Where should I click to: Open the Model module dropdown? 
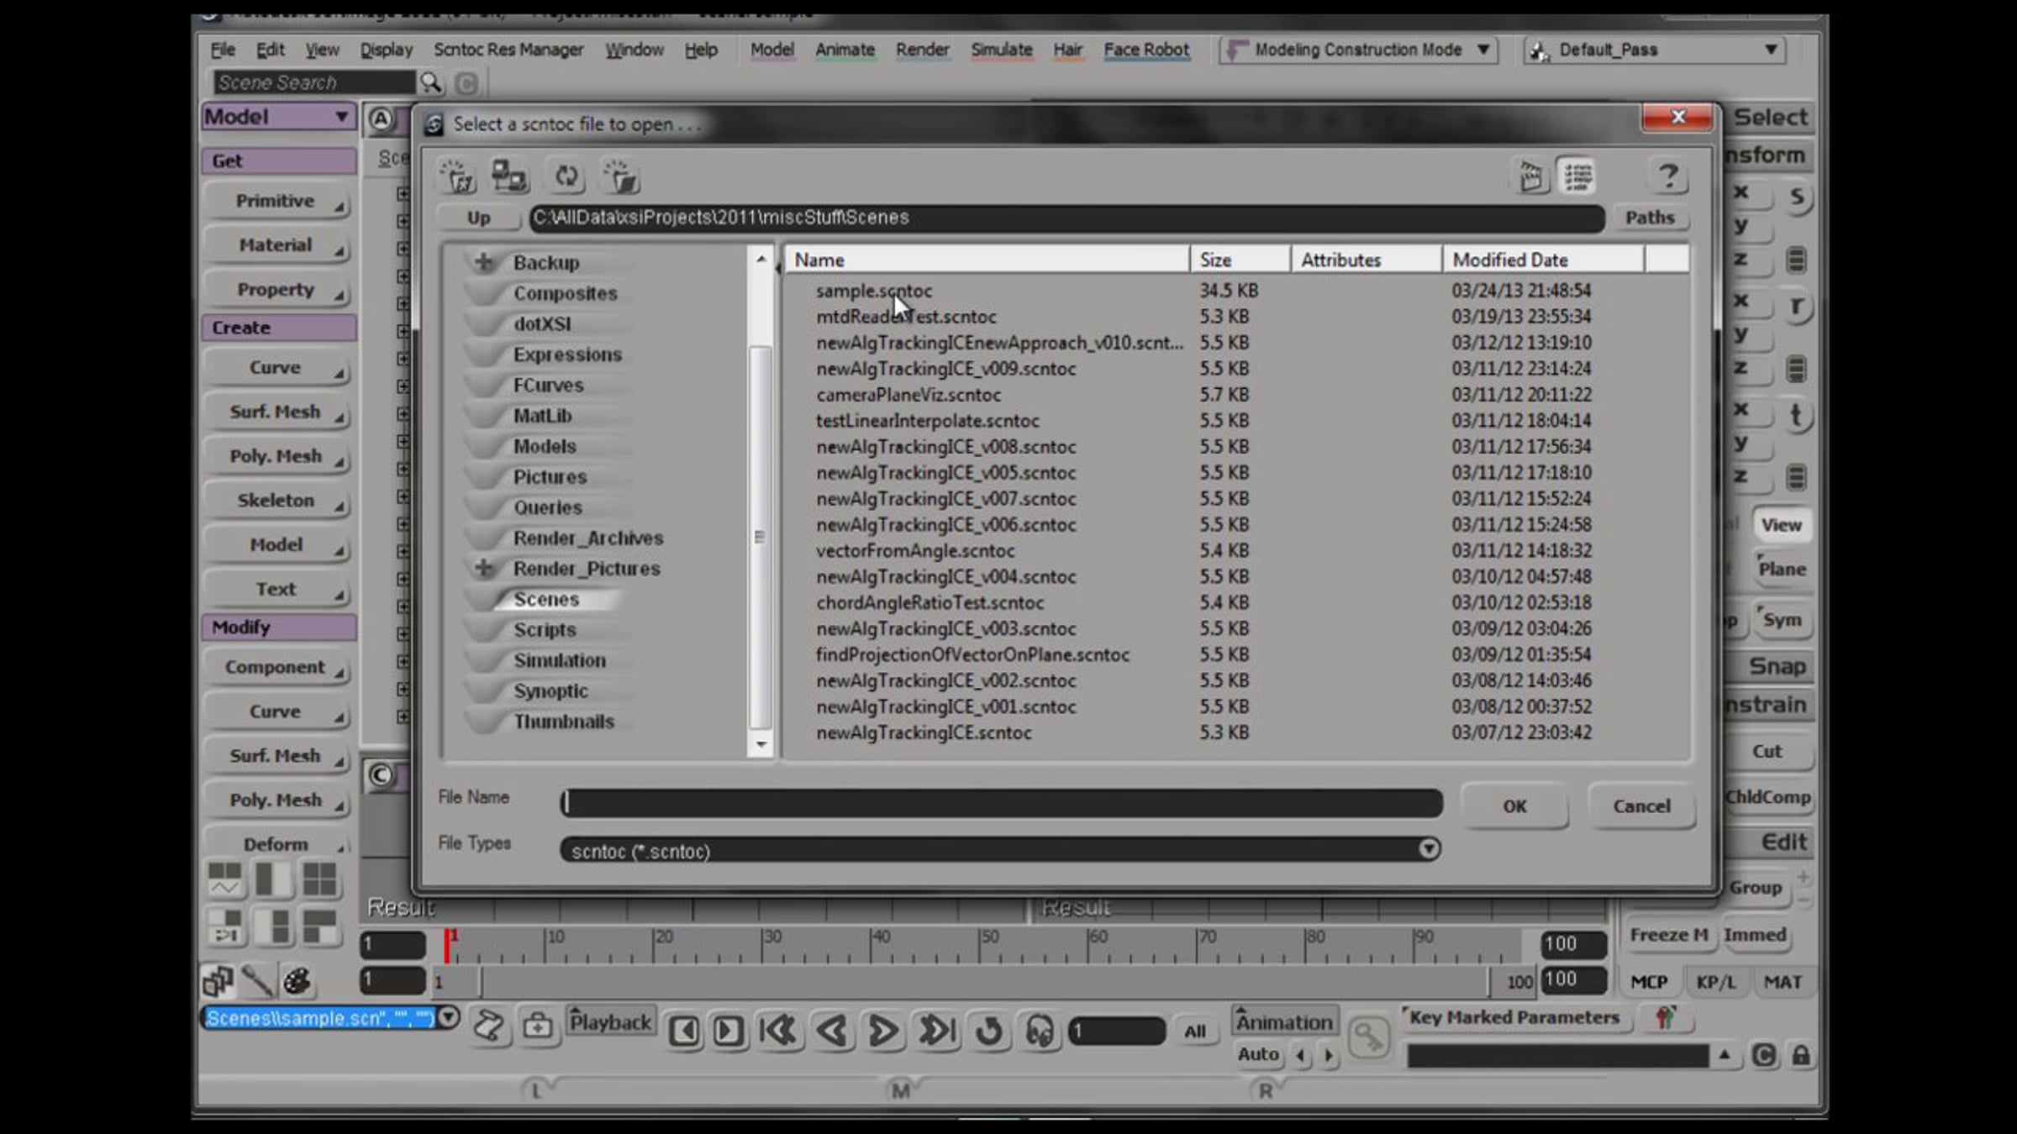[x=278, y=117]
